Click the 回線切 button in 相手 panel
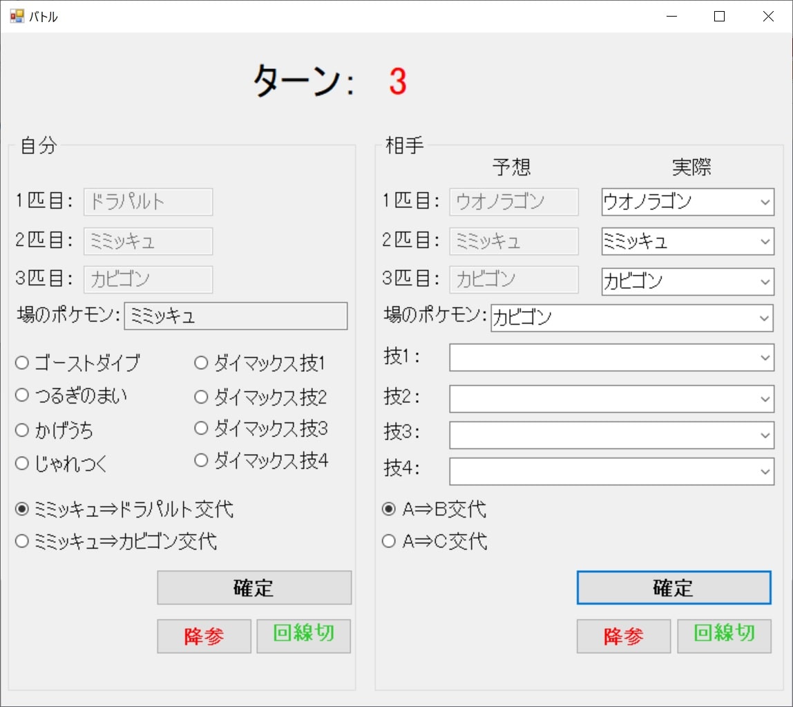793x707 pixels. pos(724,636)
